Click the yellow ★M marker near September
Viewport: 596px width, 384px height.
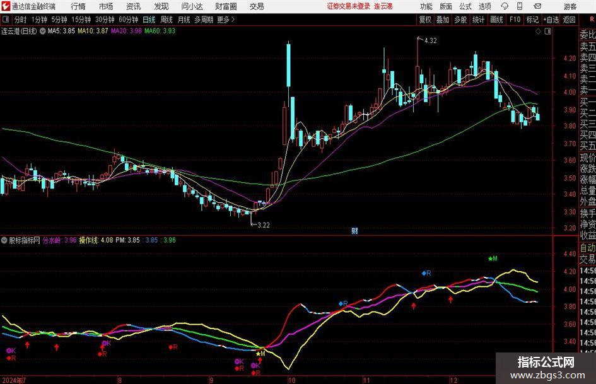(260, 354)
